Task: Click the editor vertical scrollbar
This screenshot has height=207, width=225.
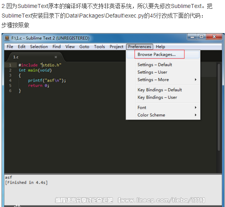Action: [x=219, y=107]
